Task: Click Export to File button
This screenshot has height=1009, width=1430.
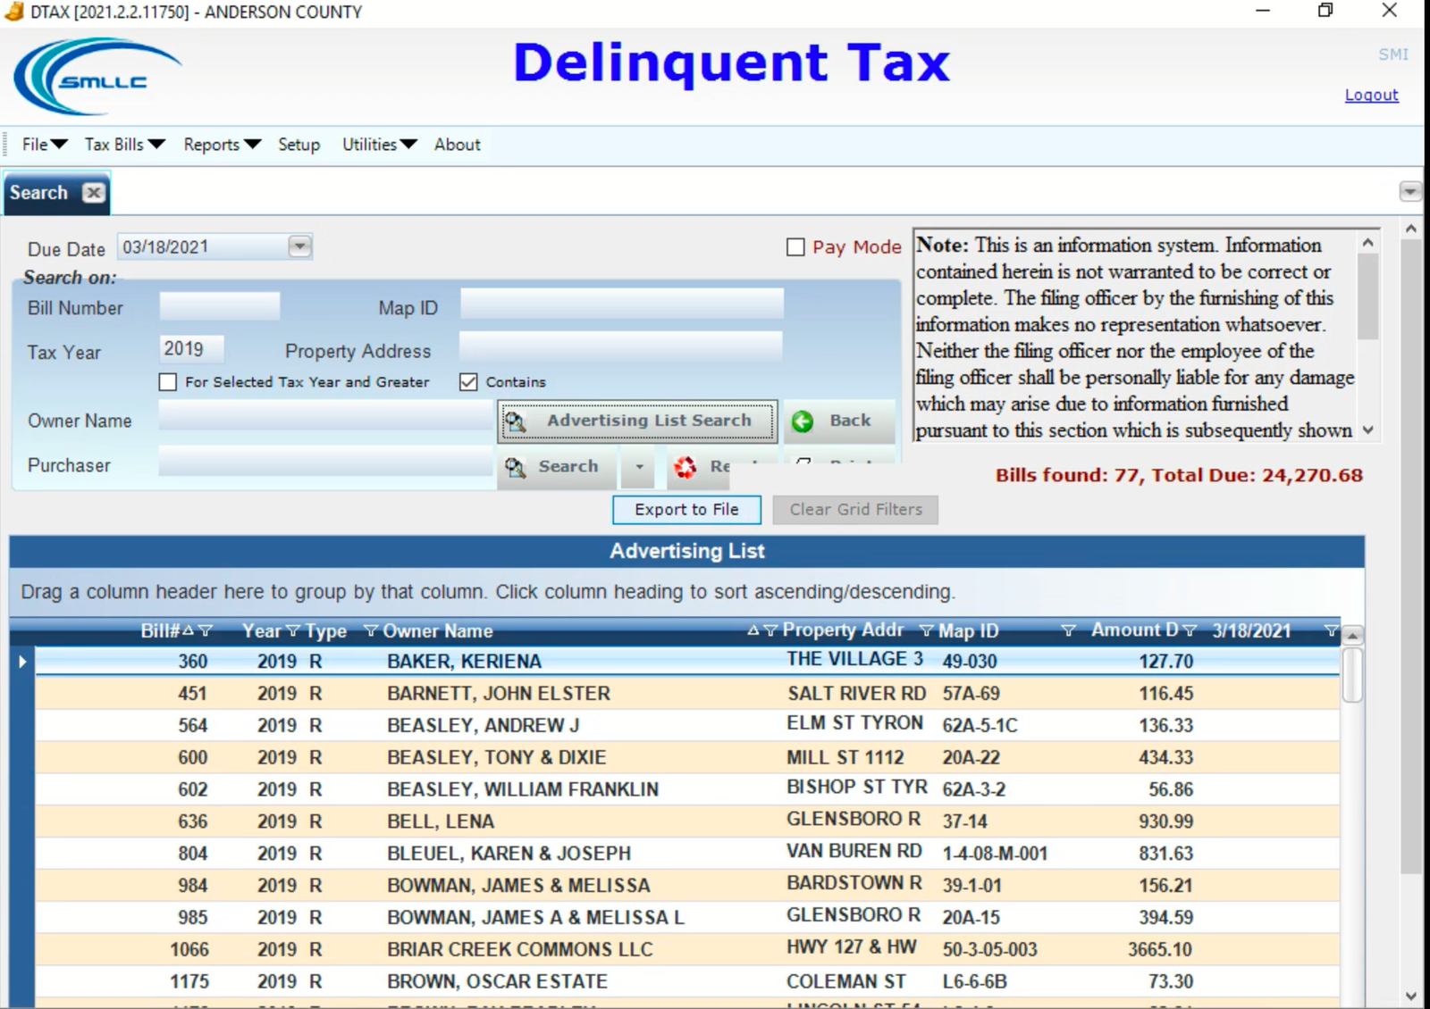Action: point(686,510)
